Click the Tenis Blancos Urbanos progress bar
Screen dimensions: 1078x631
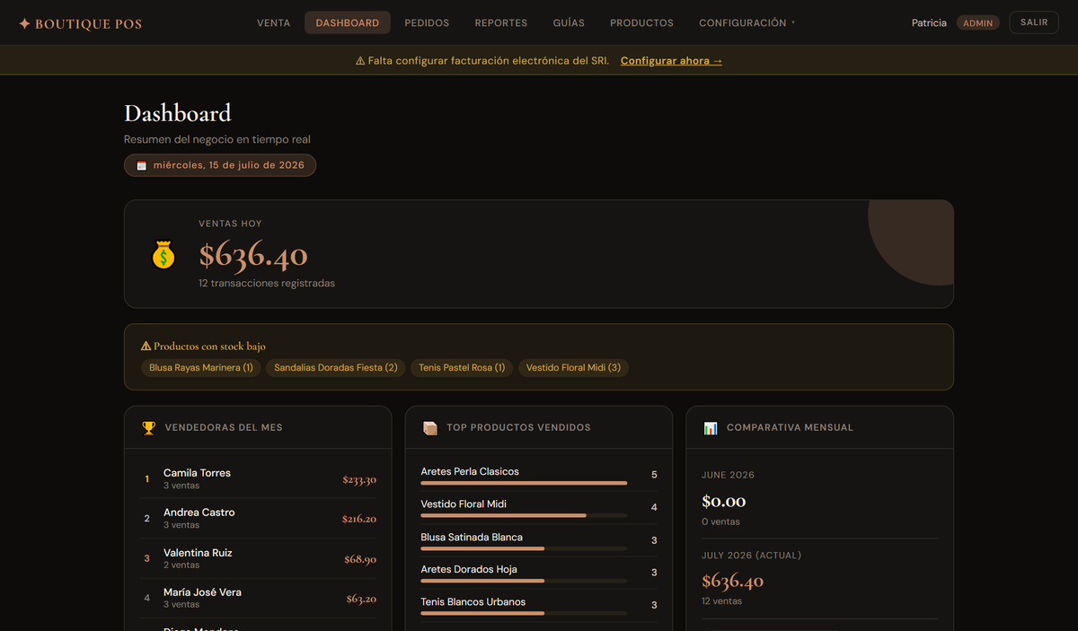pyautogui.click(x=524, y=613)
